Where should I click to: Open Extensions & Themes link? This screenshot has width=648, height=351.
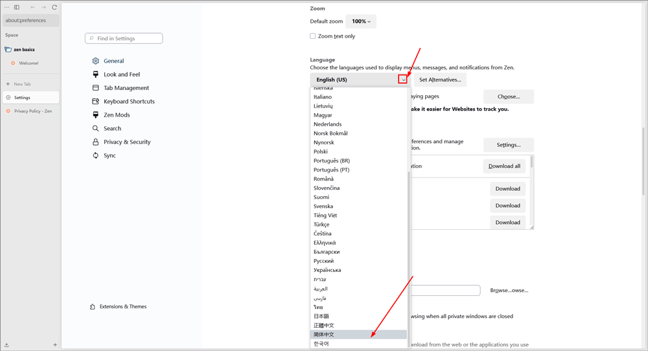tap(122, 307)
